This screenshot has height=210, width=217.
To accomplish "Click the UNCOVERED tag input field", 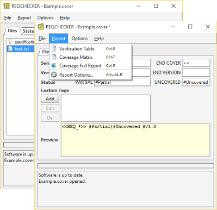I will [196, 82].
